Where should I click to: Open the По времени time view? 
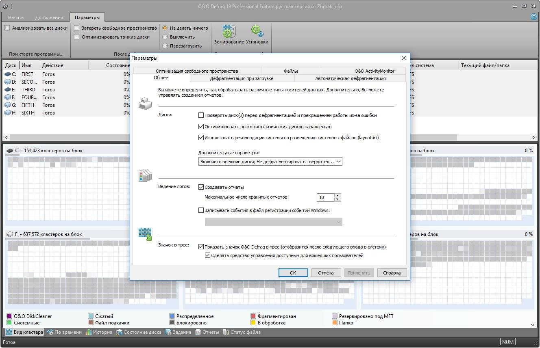[x=64, y=332]
